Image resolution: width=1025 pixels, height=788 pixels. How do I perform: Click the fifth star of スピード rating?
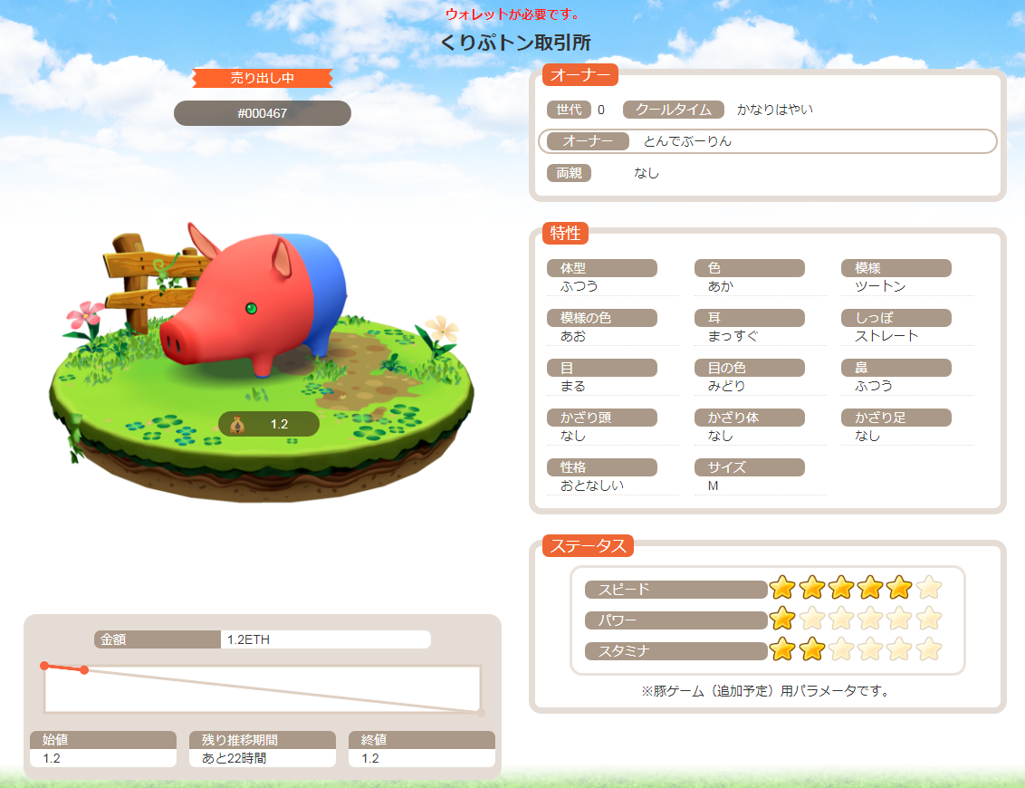[x=900, y=589]
